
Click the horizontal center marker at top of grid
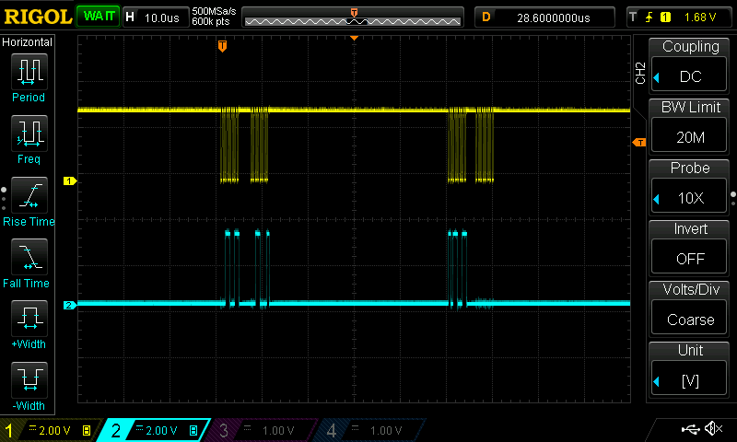pos(354,38)
